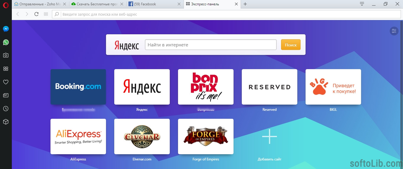403x169 pixels.
Task: Open WhatsApp in the sidebar
Action: click(x=6, y=42)
